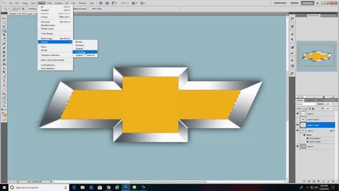
Task: Open the Character panel icon in dock
Action: [292, 34]
